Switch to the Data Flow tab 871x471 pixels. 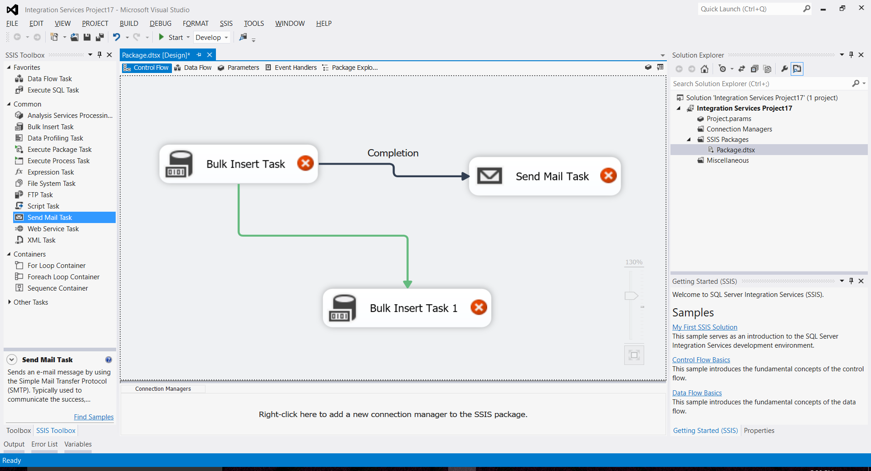tap(193, 68)
